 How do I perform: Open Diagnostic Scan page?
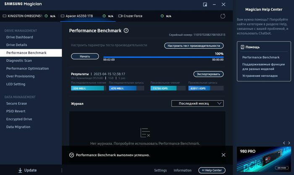point(19,61)
